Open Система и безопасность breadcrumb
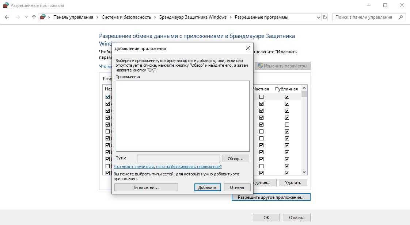Screen dimensions: 410x225 point(126,17)
